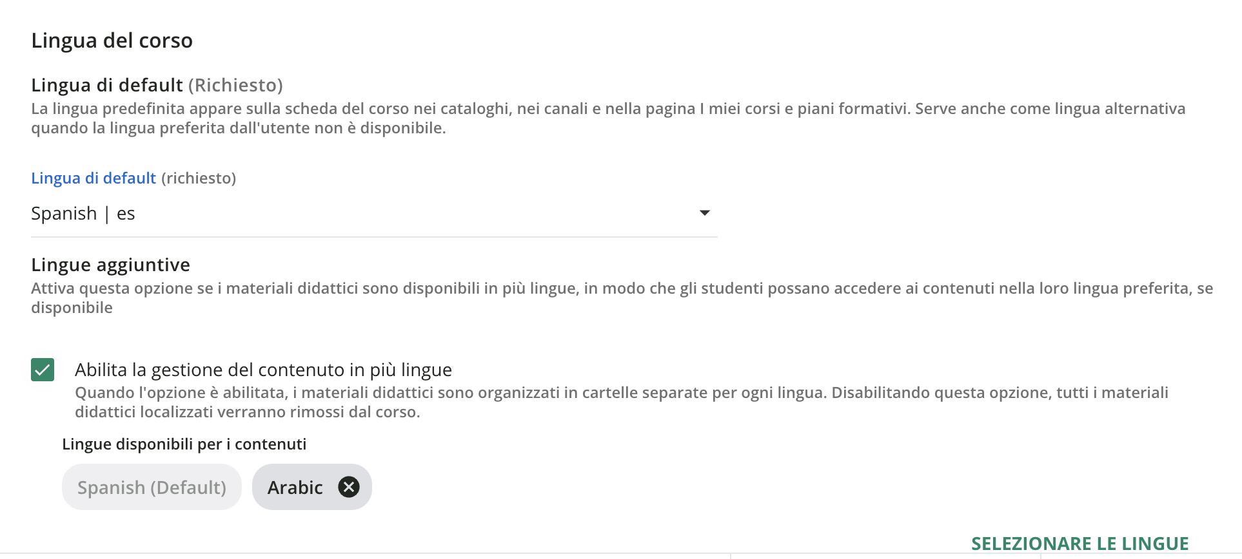Image resolution: width=1242 pixels, height=559 pixels.
Task: Click the underline below Spanish | es field
Action: (x=374, y=237)
